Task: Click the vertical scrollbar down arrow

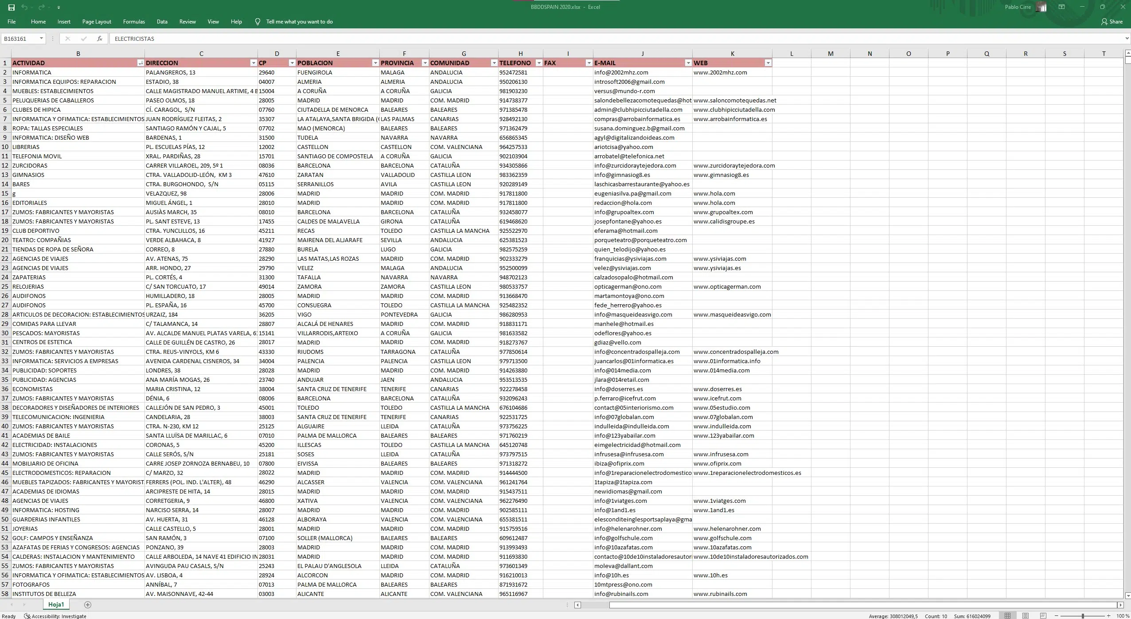Action: click(1128, 595)
